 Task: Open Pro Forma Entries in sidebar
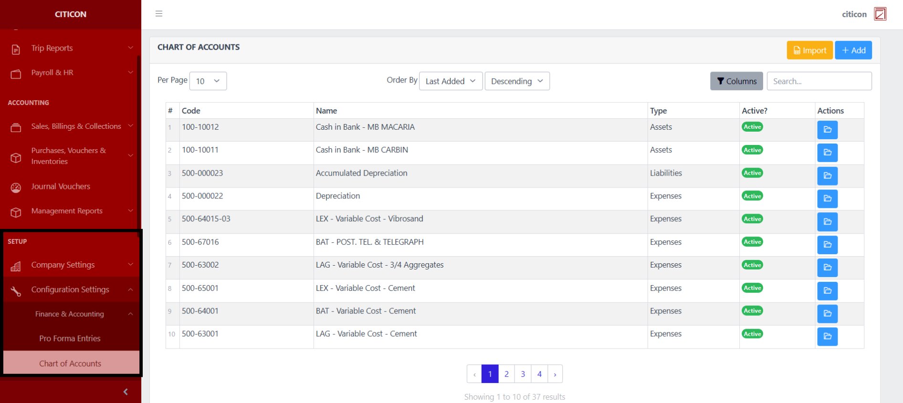click(x=70, y=338)
